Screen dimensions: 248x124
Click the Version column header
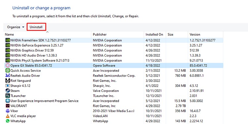pyautogui.click(x=205, y=34)
